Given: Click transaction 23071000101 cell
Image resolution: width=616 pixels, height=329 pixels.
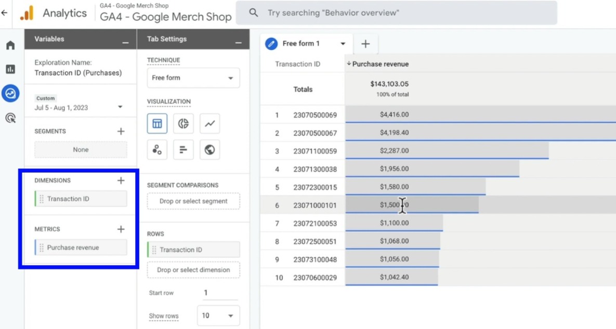Looking at the screenshot, I should click(315, 205).
